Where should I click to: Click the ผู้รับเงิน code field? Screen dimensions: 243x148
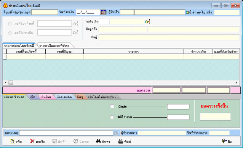(127, 12)
